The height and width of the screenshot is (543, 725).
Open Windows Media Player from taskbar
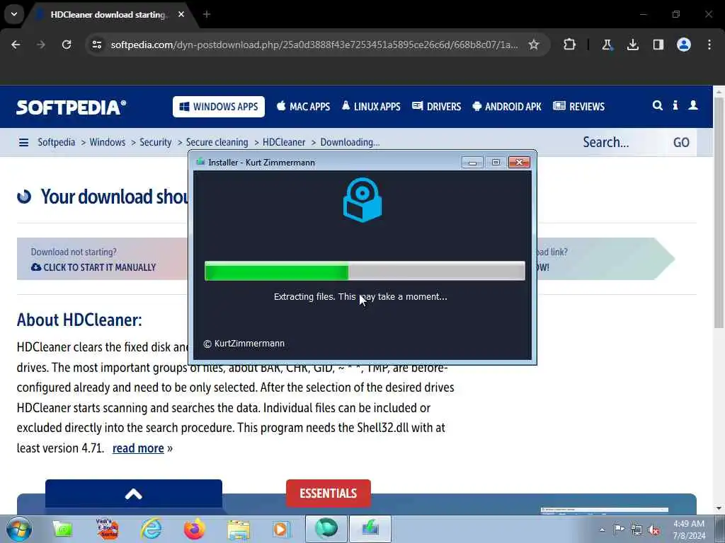280,529
